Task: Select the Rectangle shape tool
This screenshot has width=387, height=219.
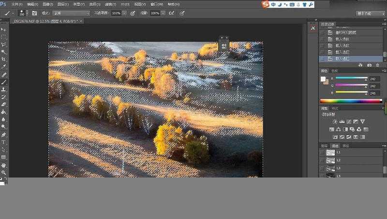Action: 3,157
